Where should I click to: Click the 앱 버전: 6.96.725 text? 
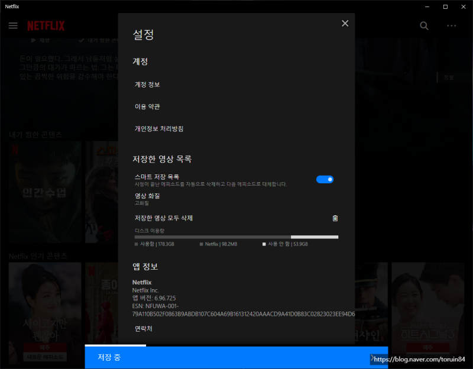[x=154, y=298]
